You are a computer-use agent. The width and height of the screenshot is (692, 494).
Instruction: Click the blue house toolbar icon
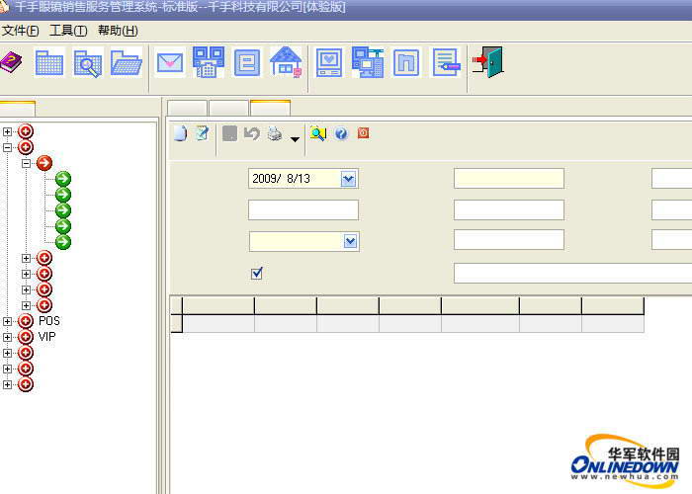tap(286, 62)
